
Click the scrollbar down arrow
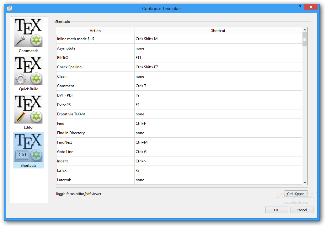coord(305,182)
